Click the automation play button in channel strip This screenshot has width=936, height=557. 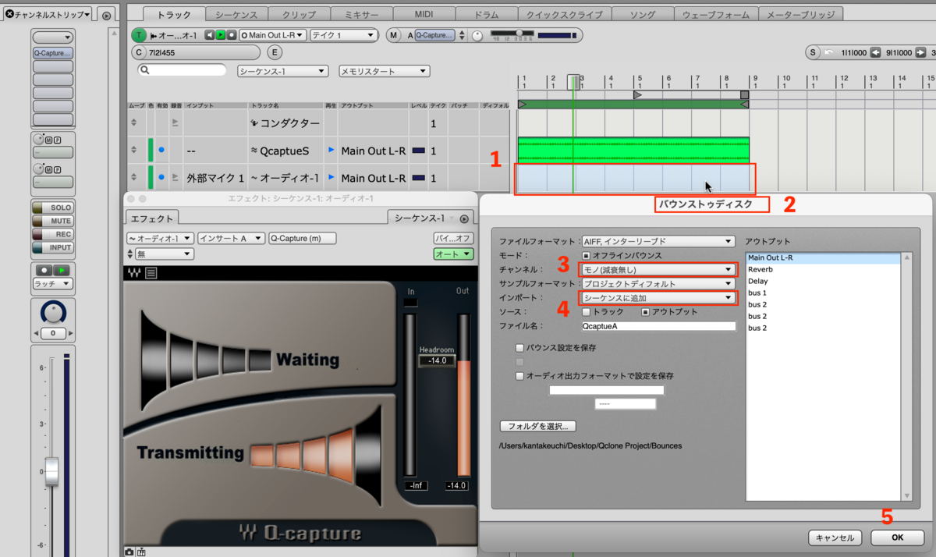pos(62,270)
